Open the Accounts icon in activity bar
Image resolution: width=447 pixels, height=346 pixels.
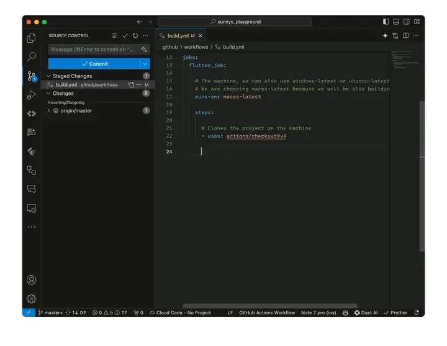[x=32, y=280]
